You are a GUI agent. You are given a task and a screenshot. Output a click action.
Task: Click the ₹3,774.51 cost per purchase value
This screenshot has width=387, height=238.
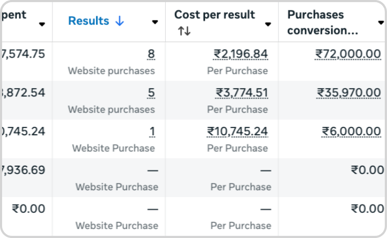pos(242,93)
